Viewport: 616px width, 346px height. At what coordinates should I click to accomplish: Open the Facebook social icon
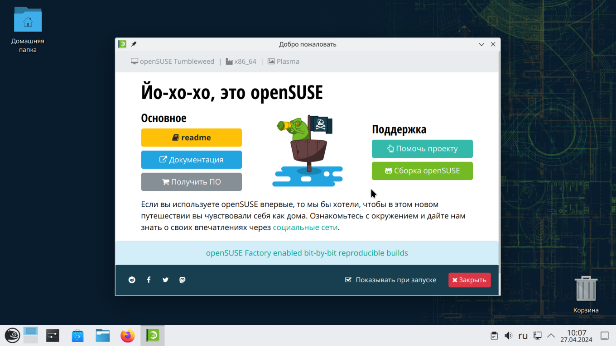[149, 280]
